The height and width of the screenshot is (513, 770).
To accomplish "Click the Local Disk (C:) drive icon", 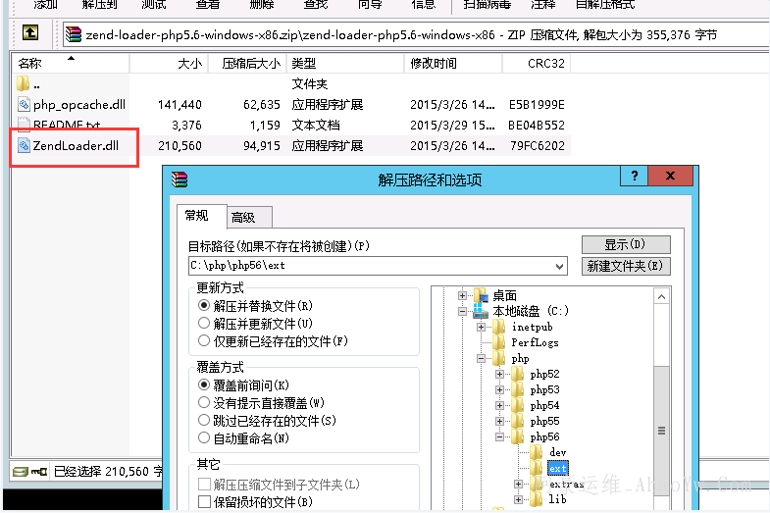I will 480,311.
